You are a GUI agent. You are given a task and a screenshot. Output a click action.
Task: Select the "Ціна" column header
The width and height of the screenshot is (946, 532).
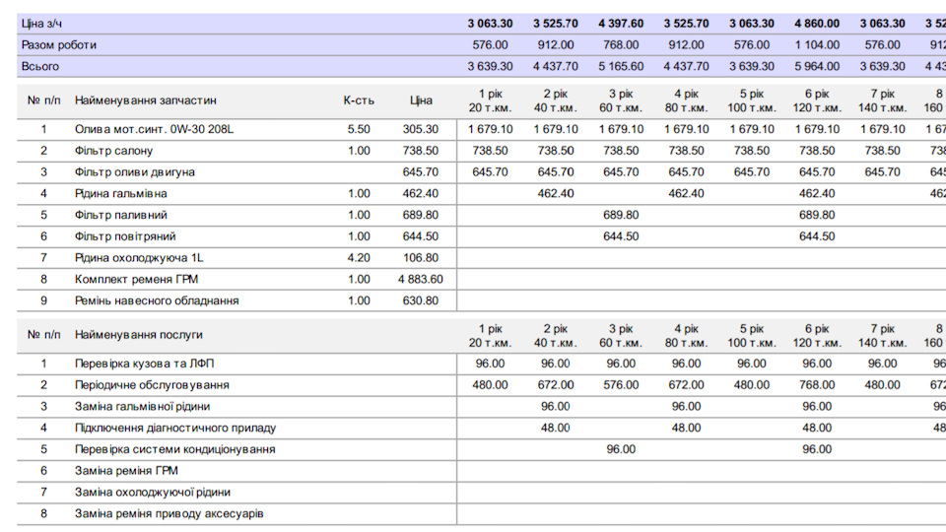[x=421, y=100]
